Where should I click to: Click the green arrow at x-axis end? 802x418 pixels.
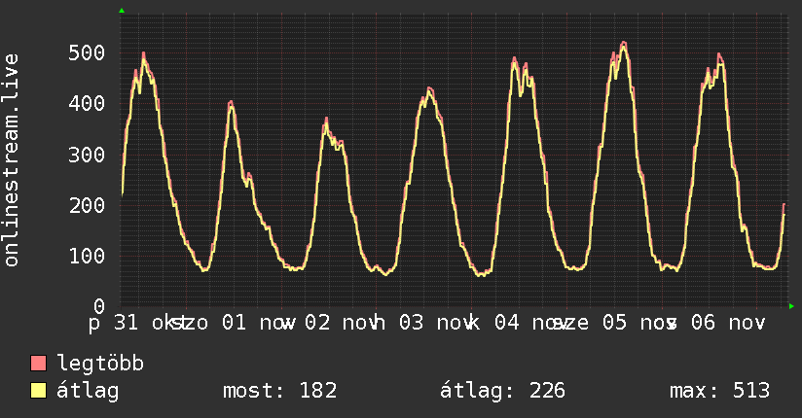click(791, 306)
